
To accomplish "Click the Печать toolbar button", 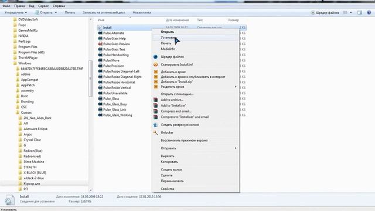I will point(70,12).
